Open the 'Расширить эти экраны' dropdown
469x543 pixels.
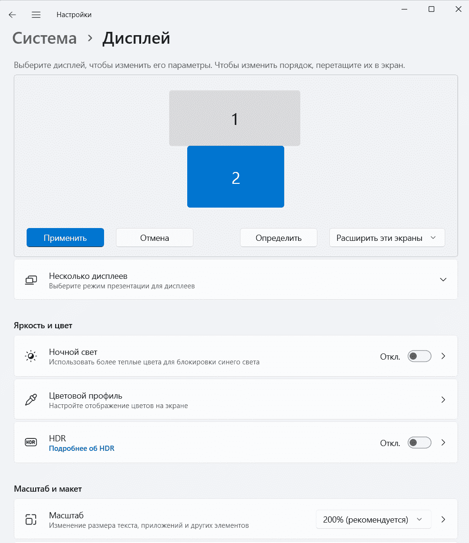[x=387, y=238]
